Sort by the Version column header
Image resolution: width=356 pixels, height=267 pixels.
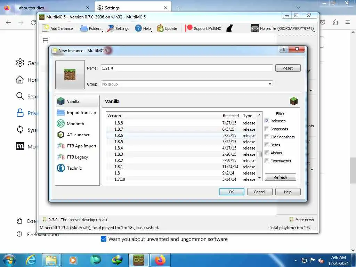click(163, 115)
